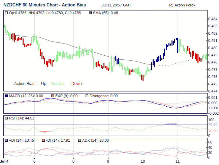The width and height of the screenshot is (219, 165).
Task: Click the 'Jul 11 20:57 GMT' timestamp
Action: [116, 5]
